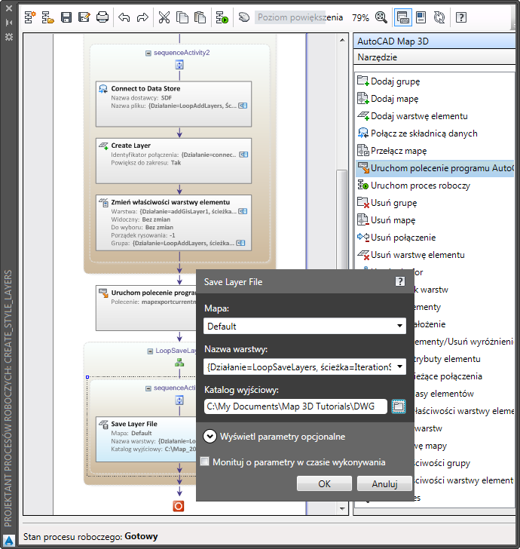The width and height of the screenshot is (520, 549).
Task: Run the workflow with the green play icon
Action: pyautogui.click(x=222, y=17)
